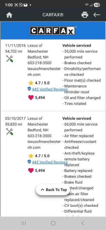The height and width of the screenshot is (230, 106).
Task: Tap the wrench service icon for 11/11/2016
Action: tap(9, 59)
